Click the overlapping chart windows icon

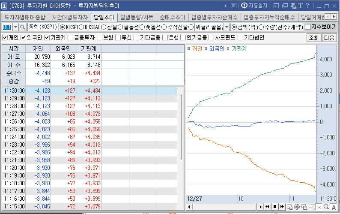(304, 207)
